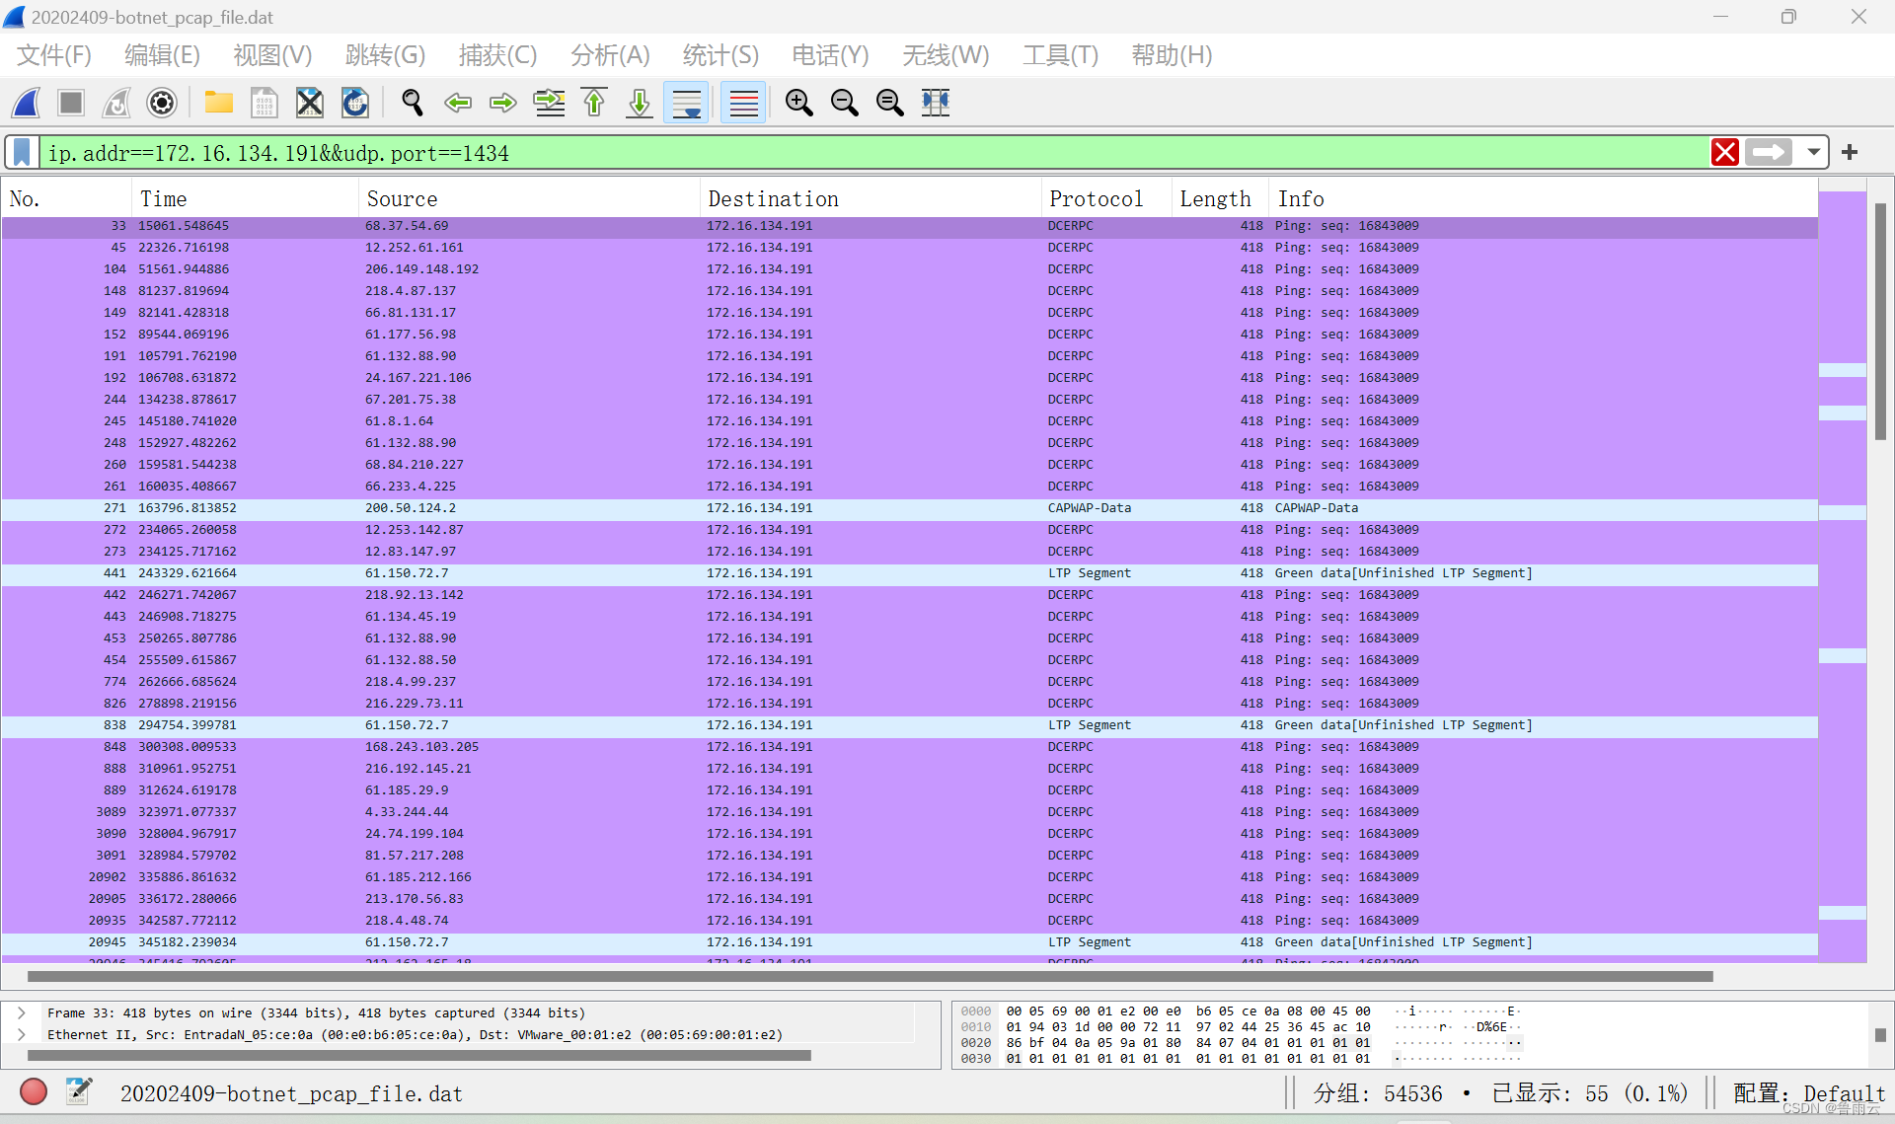Select packet 3089 from 4.33.244.44
The image size is (1895, 1124).
pos(909,812)
